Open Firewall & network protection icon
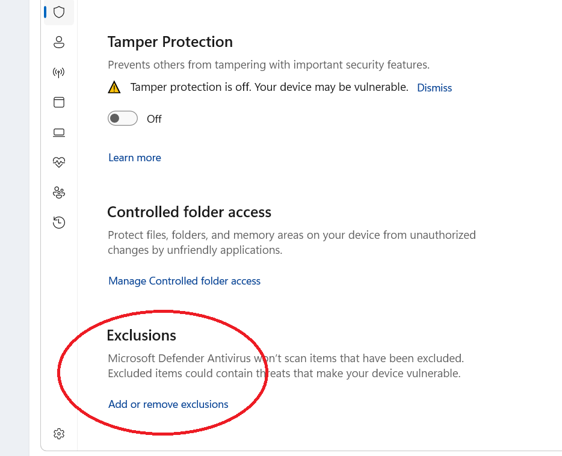 click(x=59, y=73)
